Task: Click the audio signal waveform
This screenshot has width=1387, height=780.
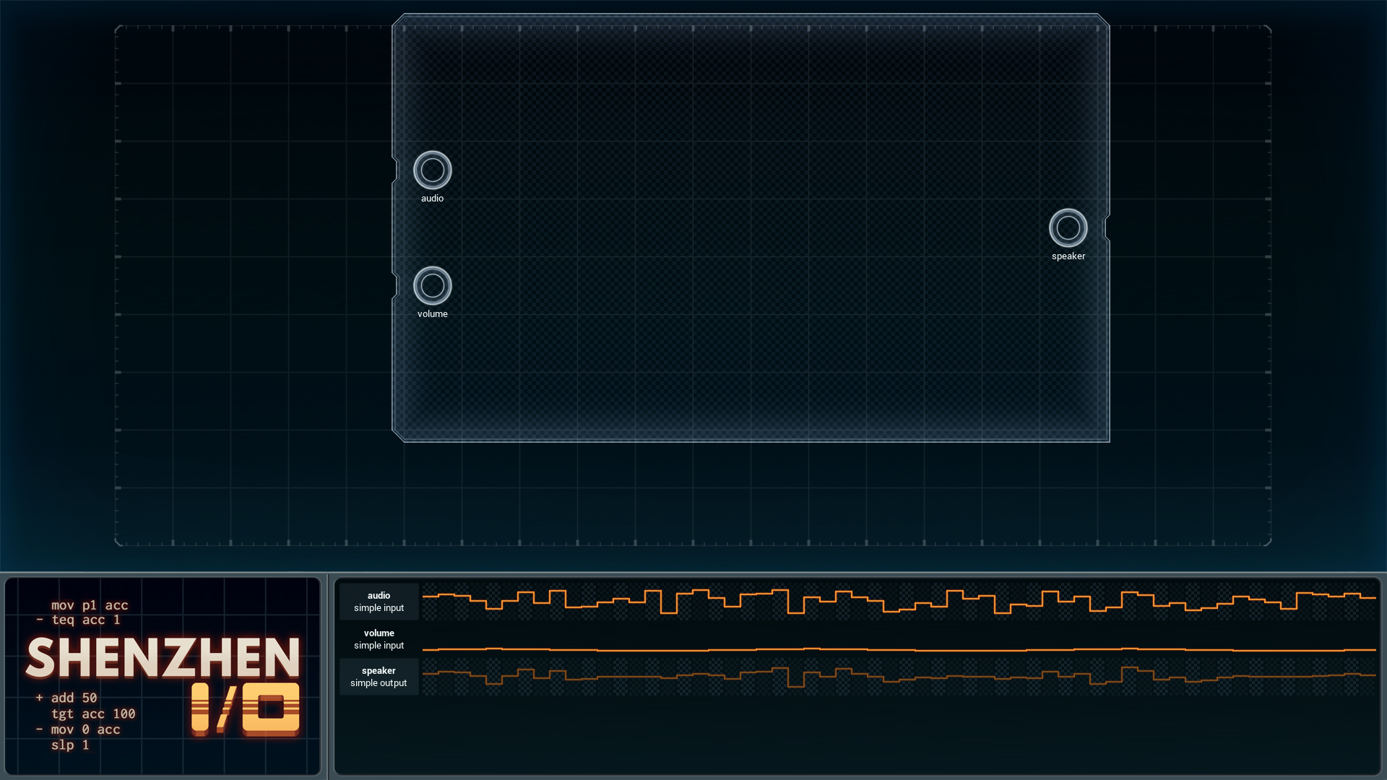Action: (x=899, y=602)
